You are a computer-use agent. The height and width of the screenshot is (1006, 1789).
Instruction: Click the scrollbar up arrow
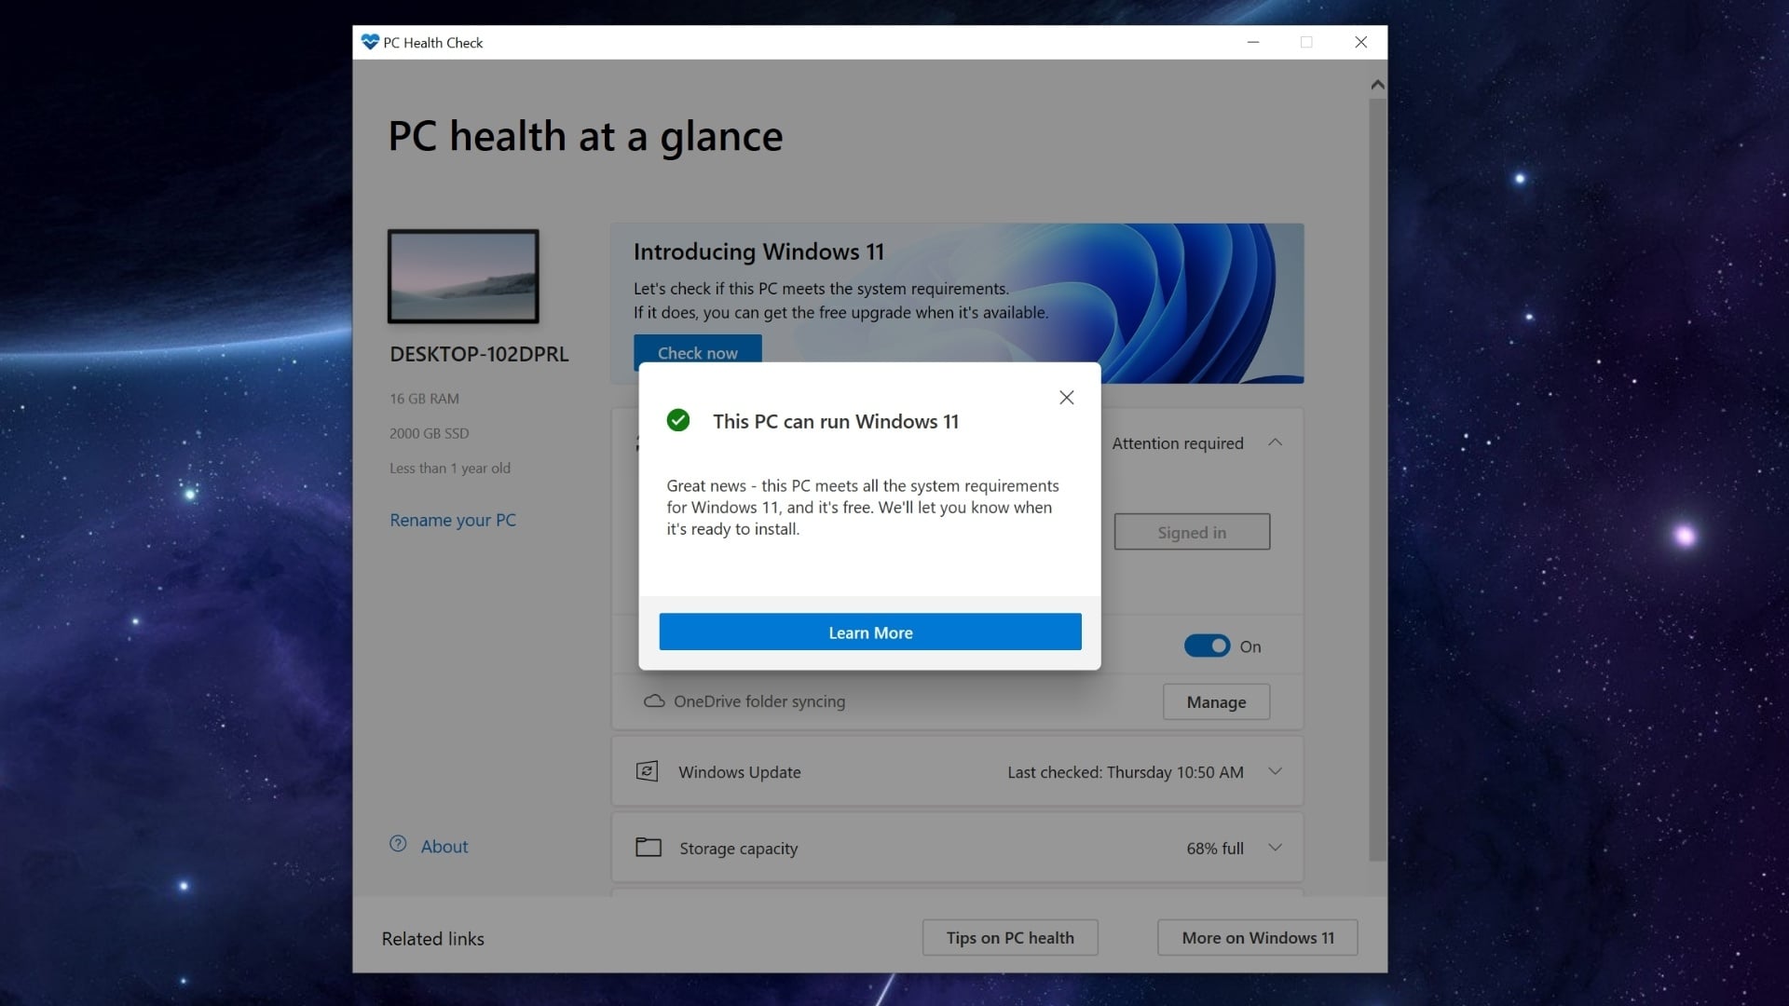pos(1377,84)
